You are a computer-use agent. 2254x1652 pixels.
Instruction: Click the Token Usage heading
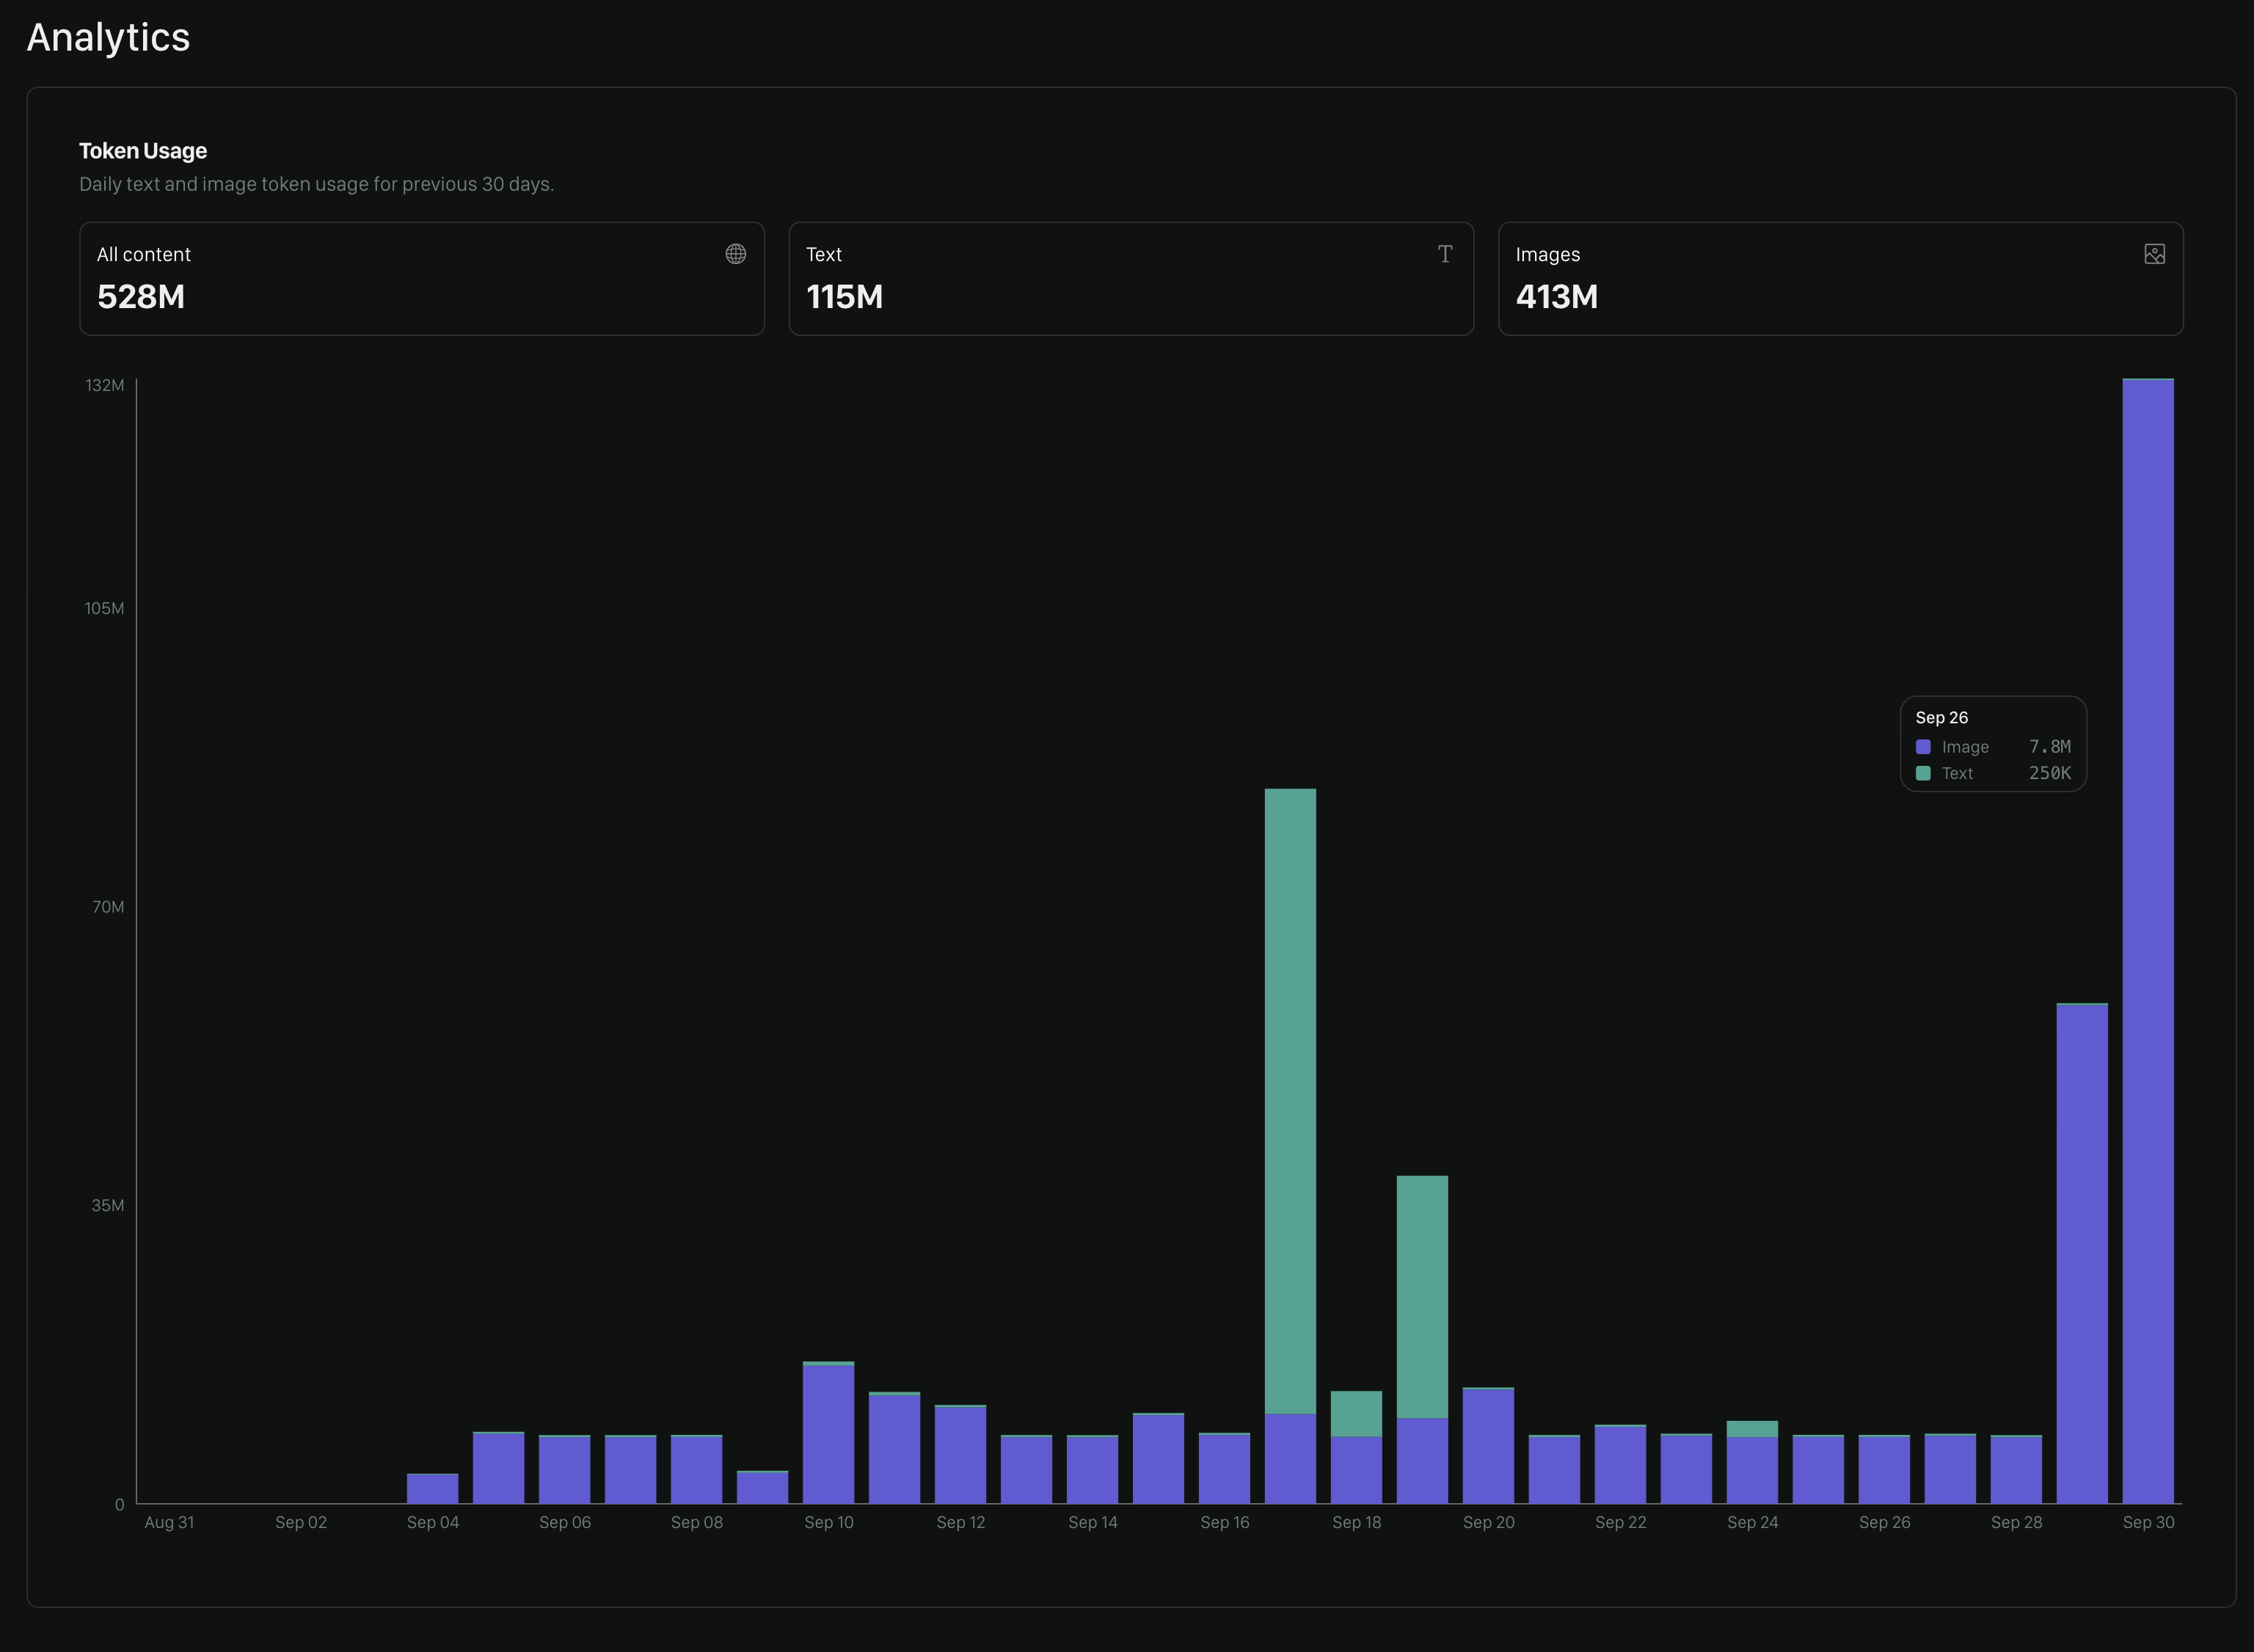(x=142, y=150)
